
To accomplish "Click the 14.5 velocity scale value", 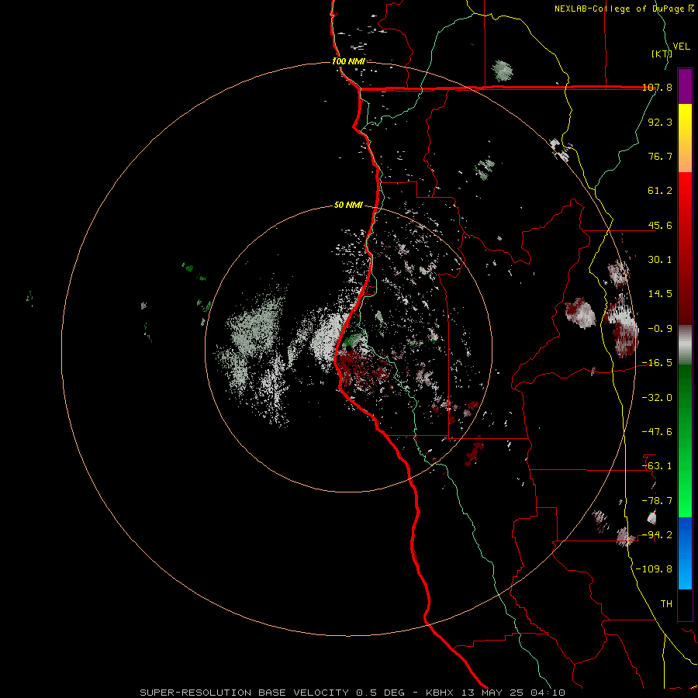I will pos(660,294).
